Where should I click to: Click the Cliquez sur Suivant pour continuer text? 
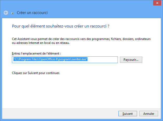click(36, 73)
